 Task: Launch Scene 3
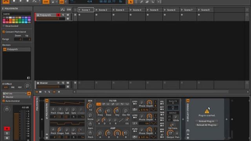point(114,10)
